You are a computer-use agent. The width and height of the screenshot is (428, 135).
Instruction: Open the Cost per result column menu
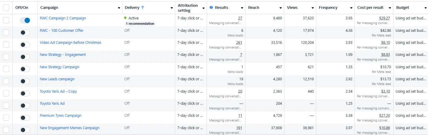tap(390, 8)
